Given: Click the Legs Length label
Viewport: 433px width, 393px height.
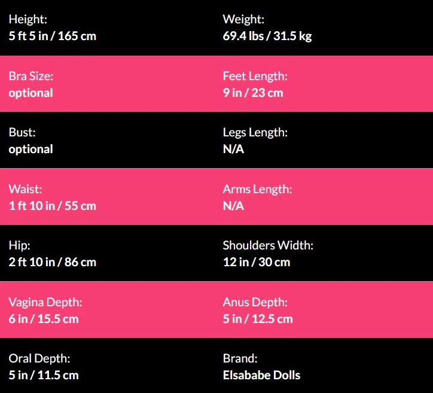Looking at the screenshot, I should coord(255,132).
